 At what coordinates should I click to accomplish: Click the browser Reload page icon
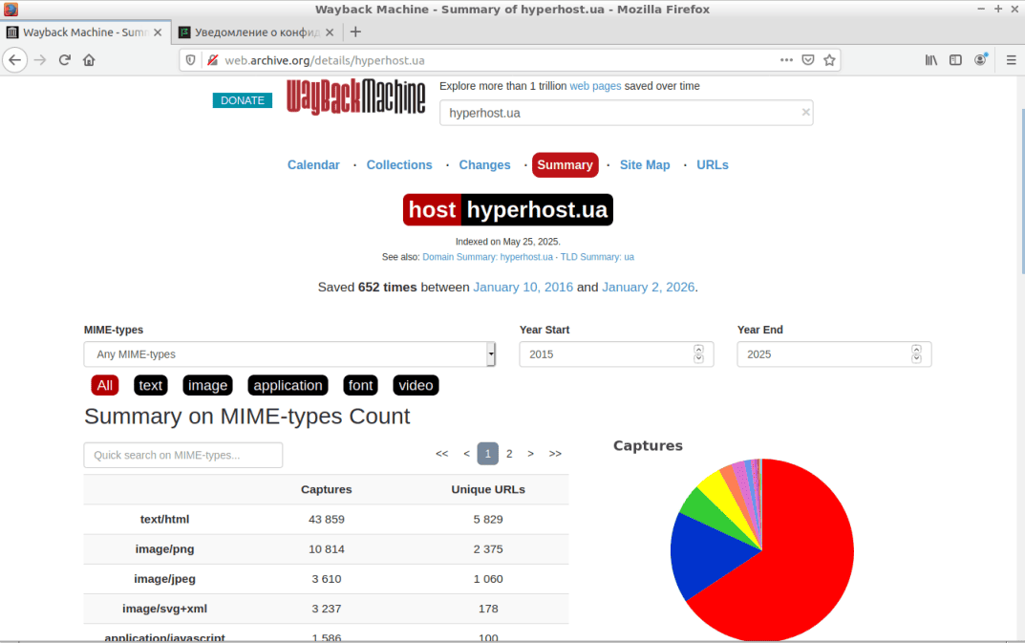coord(65,59)
